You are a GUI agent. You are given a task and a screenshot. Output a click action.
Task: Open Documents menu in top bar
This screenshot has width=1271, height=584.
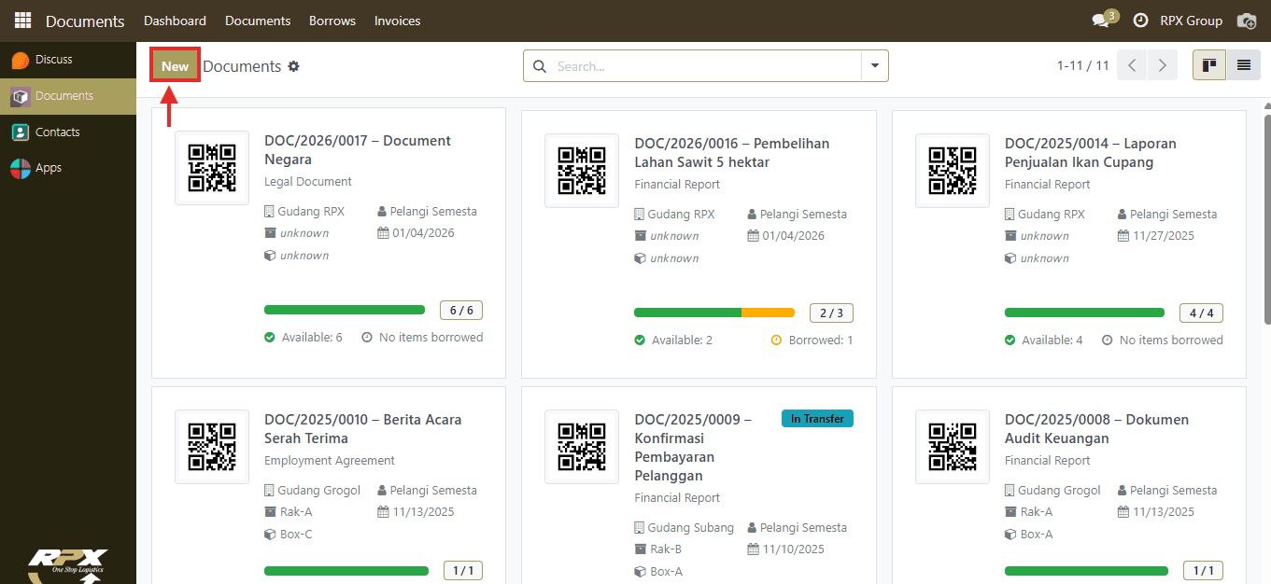tap(258, 21)
